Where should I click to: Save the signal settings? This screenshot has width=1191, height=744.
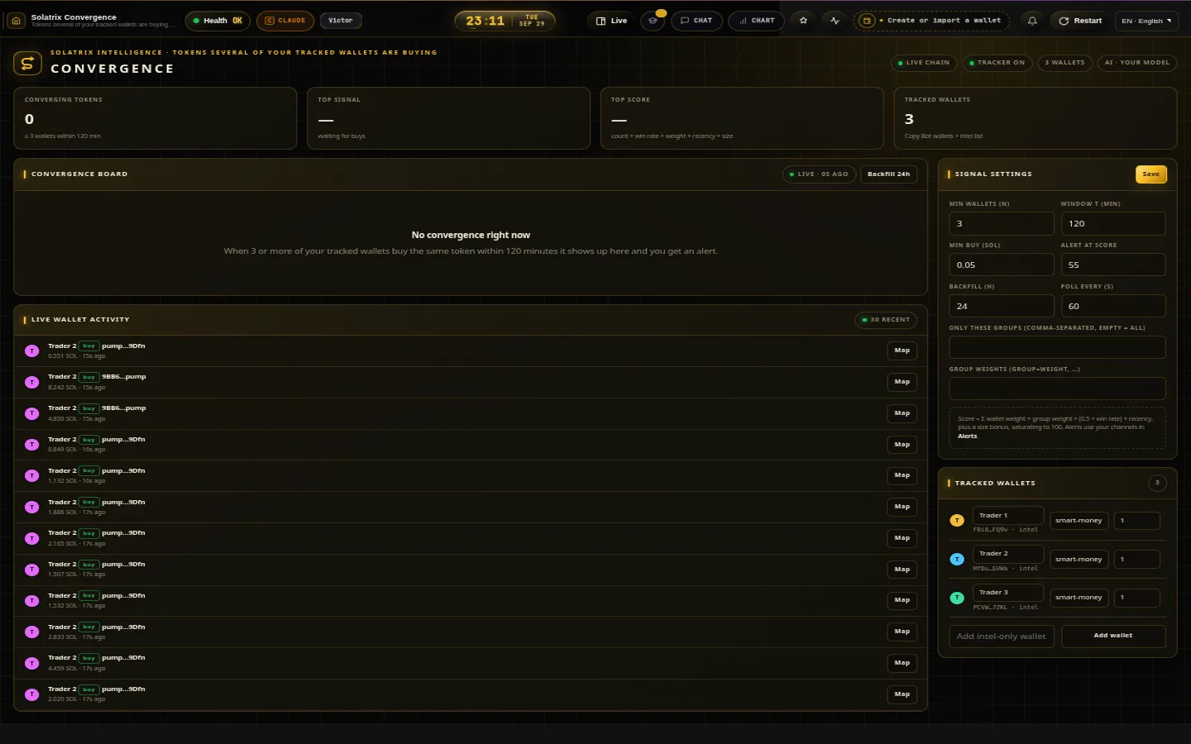pyautogui.click(x=1150, y=174)
